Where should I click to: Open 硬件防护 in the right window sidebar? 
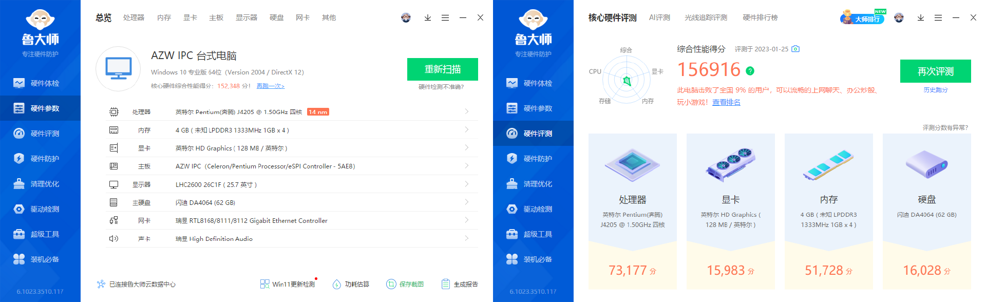[533, 159]
